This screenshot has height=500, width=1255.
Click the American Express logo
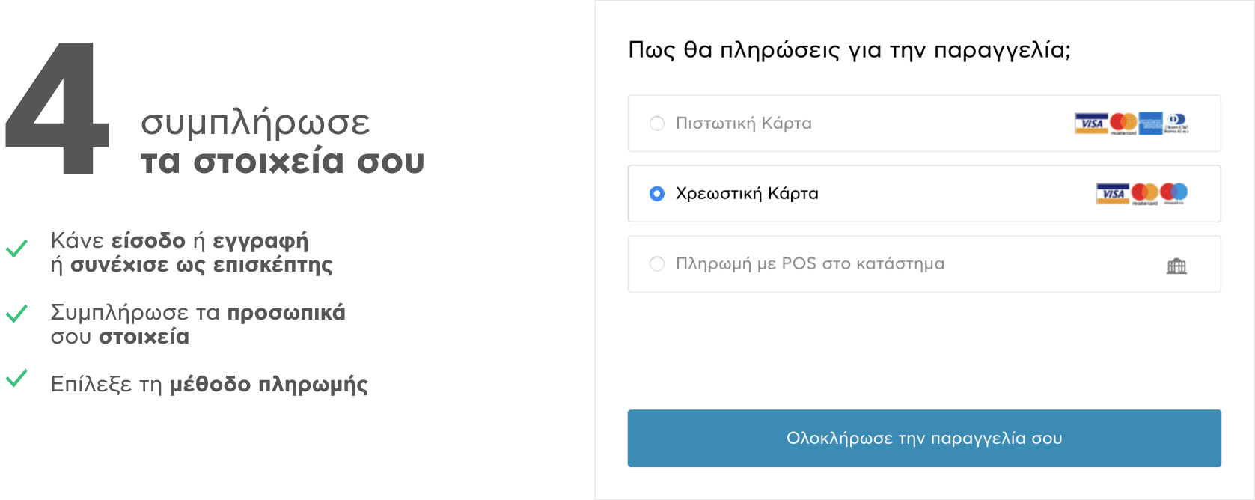1150,123
